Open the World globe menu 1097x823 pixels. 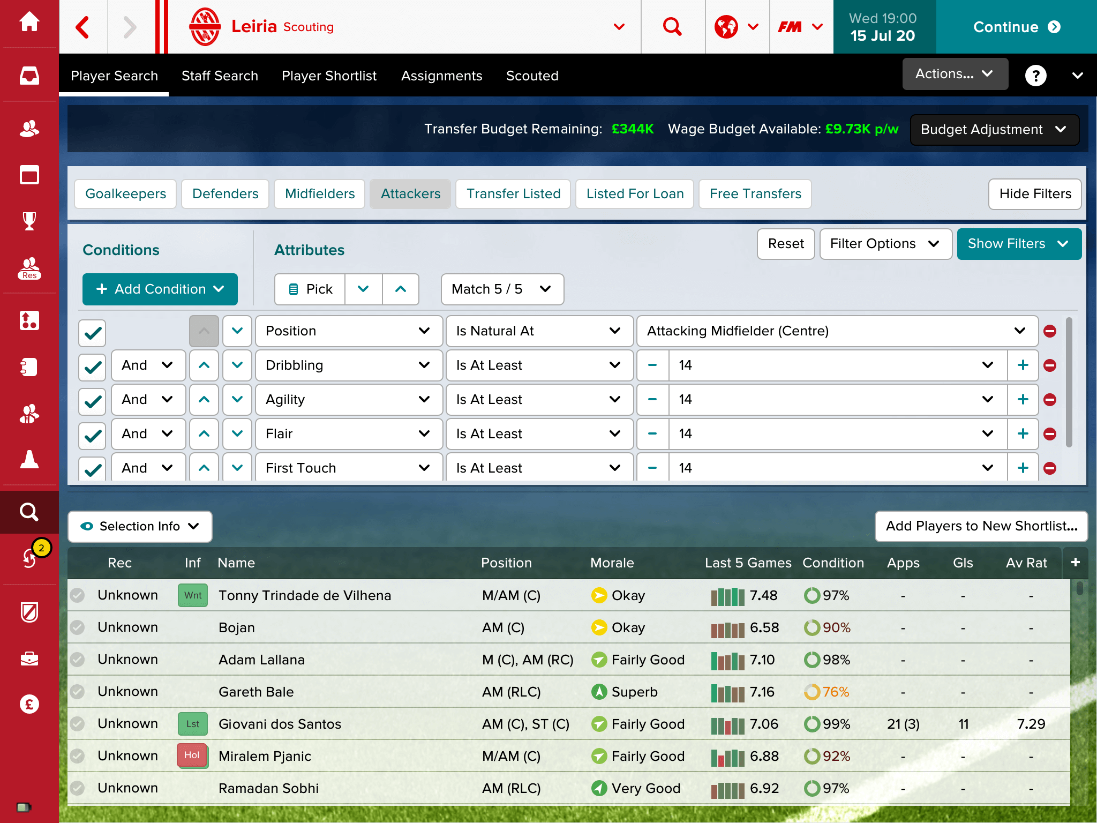[737, 27]
